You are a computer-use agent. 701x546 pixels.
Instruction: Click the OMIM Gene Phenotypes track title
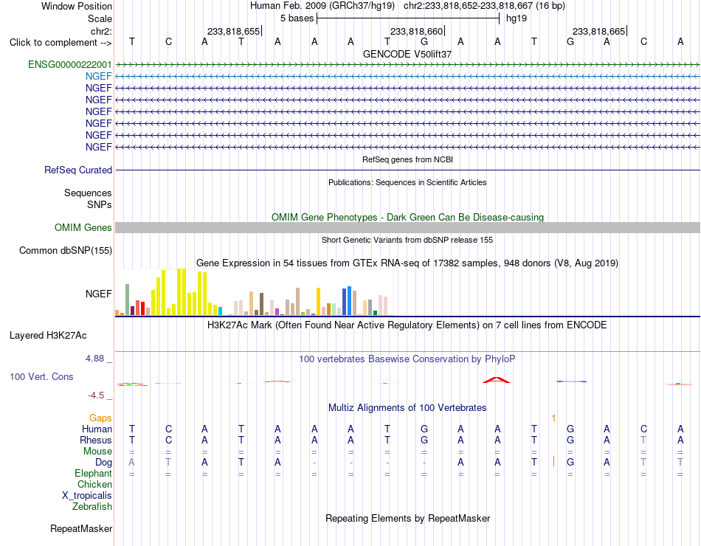click(408, 218)
